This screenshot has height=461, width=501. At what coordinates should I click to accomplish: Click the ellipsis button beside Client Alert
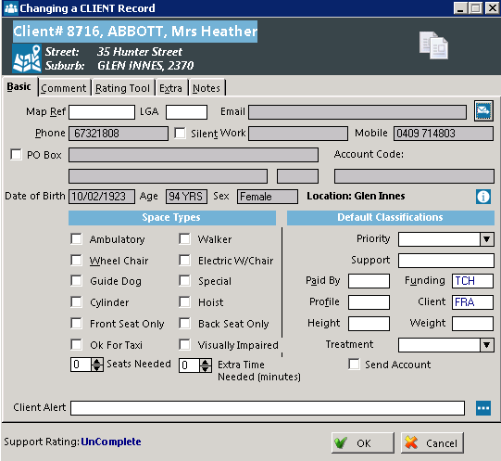pyautogui.click(x=483, y=408)
